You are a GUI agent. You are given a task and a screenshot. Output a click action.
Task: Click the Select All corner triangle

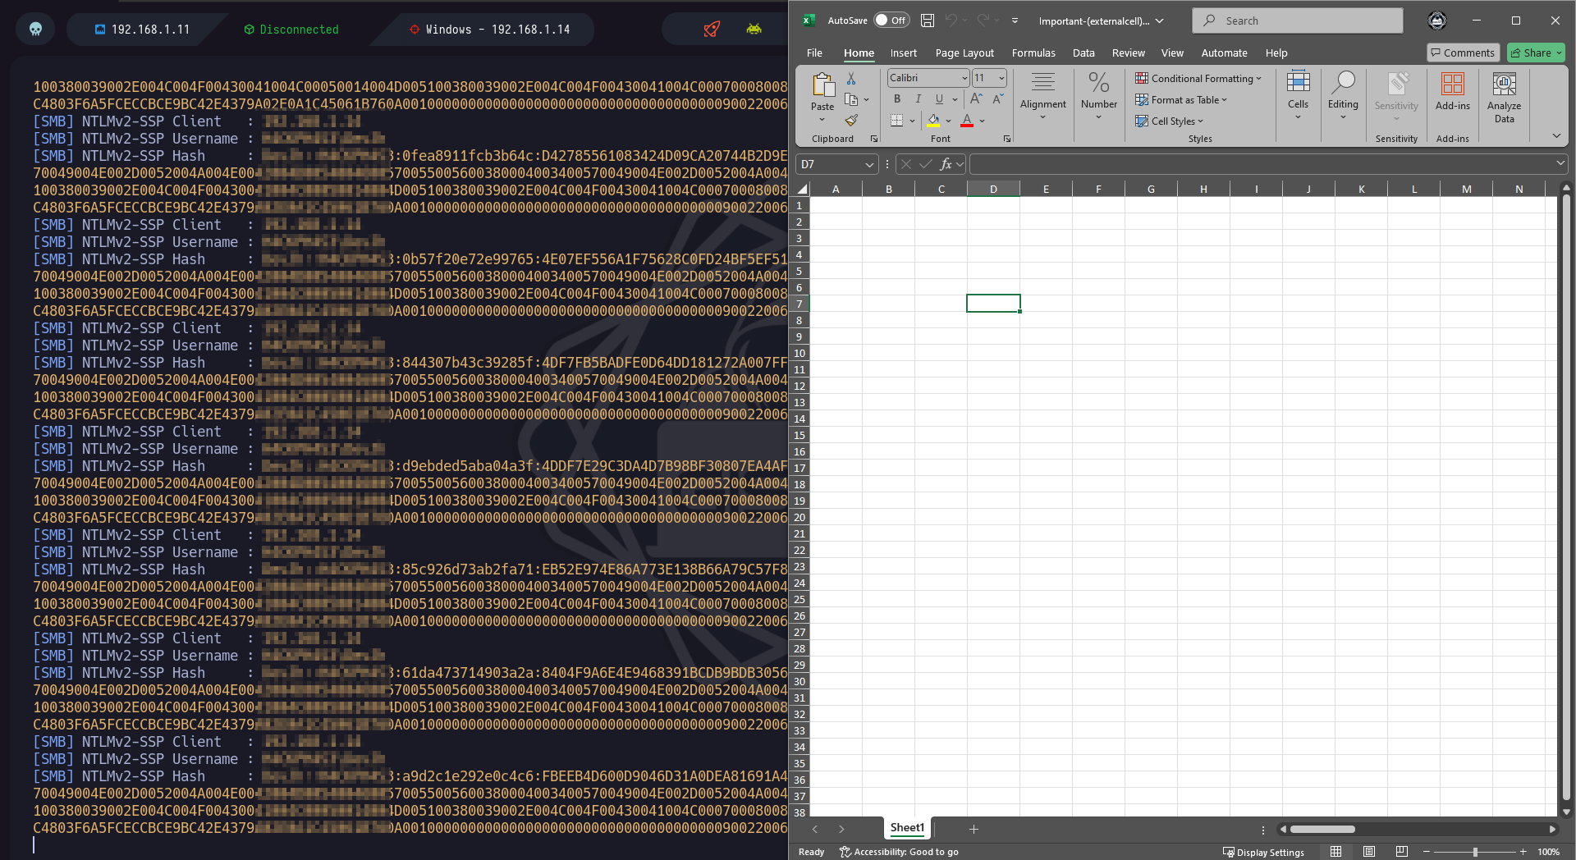803,190
